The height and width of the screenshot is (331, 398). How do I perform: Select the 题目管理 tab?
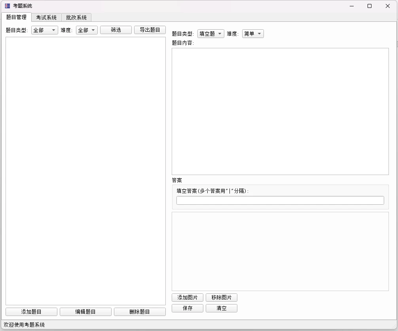16,17
